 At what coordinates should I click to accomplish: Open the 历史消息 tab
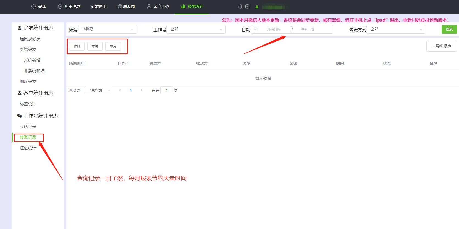click(69, 6)
